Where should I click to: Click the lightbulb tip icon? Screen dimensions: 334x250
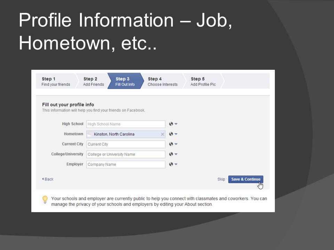(x=45, y=200)
